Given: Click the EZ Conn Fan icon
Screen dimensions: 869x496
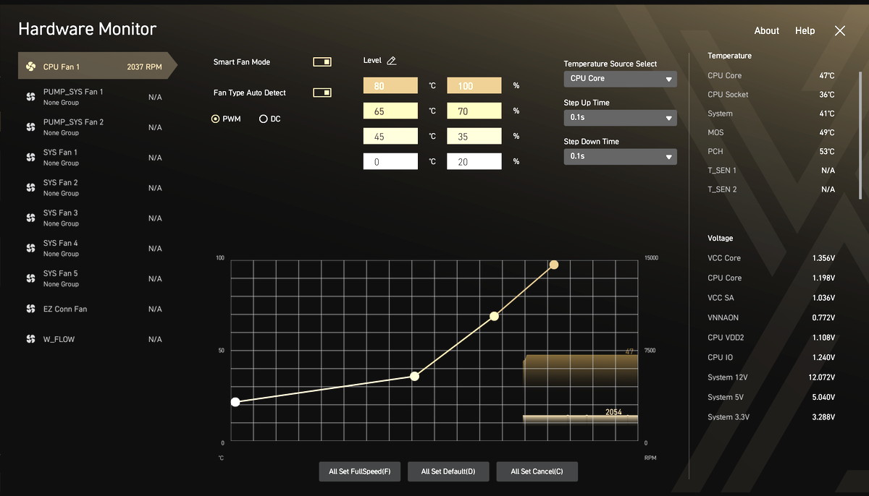Looking at the screenshot, I should (x=30, y=309).
